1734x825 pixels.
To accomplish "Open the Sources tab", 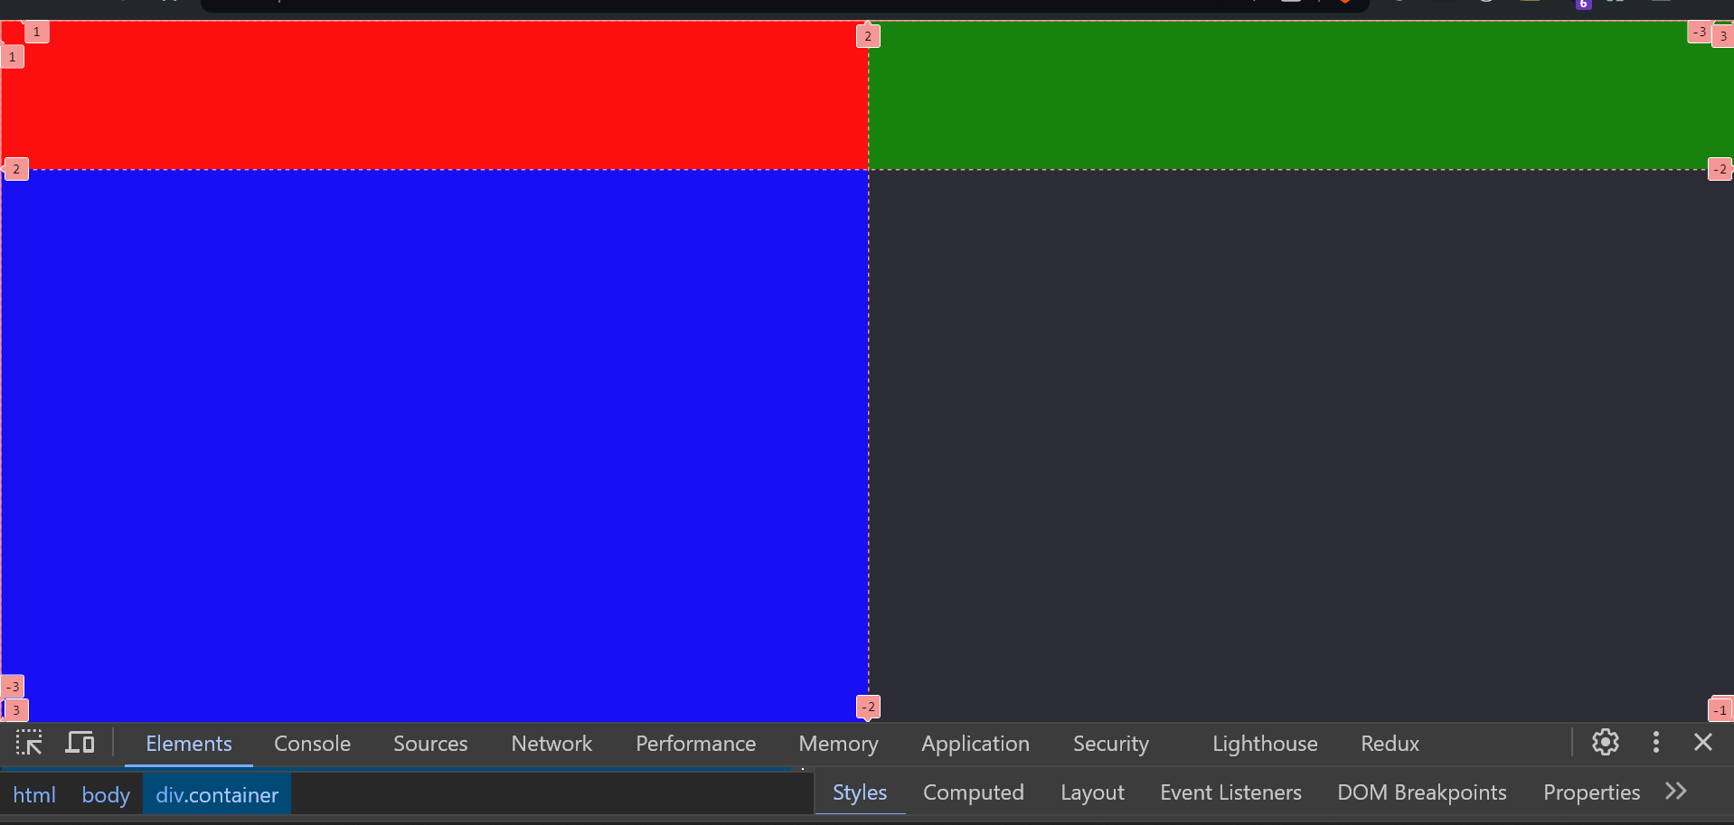I will coord(430,744).
